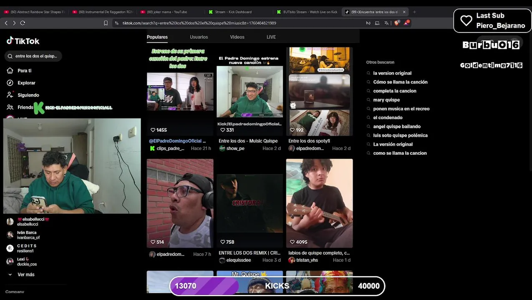Open the ukulele video 'labios de quispe completo'
The image size is (532, 300).
(x=319, y=203)
